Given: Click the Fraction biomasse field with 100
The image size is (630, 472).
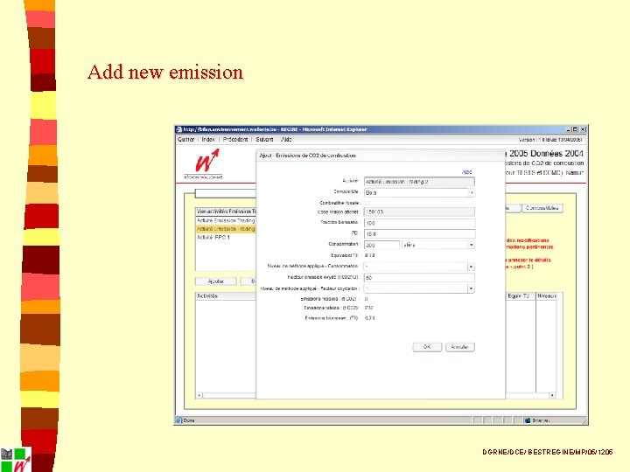Looking at the screenshot, I should click(x=419, y=223).
